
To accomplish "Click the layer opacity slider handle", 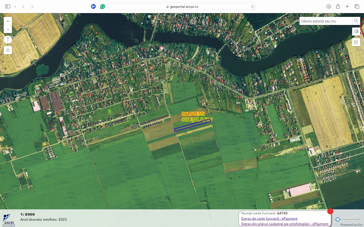I will pos(338,219).
